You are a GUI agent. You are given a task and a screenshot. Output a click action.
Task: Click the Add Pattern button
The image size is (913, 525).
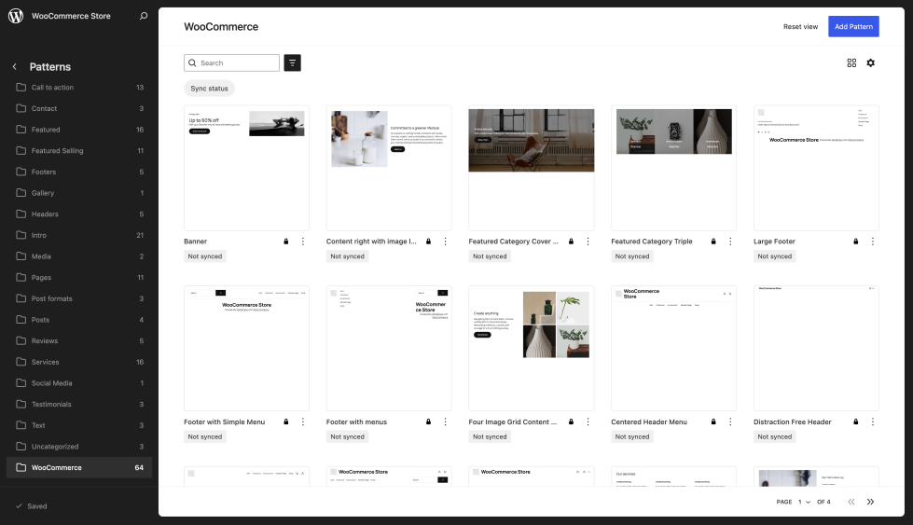click(853, 26)
